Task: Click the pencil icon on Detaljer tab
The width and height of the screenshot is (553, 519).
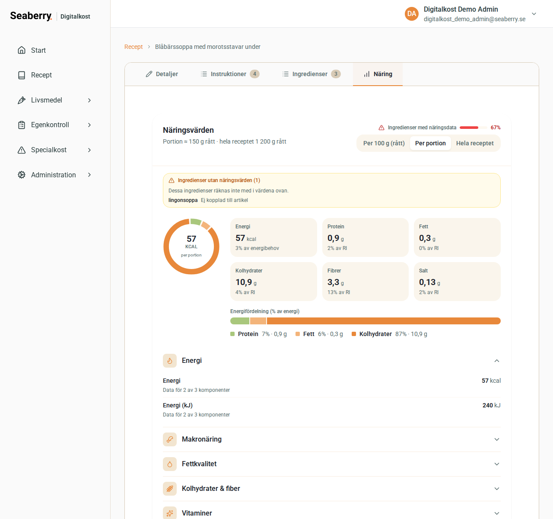Action: [x=149, y=74]
